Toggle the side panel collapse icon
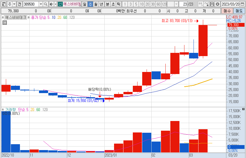The image size is (246, 158). point(4,4)
